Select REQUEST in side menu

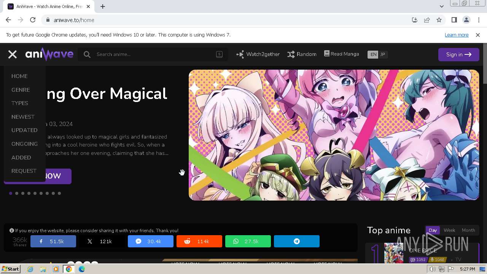coord(24,171)
